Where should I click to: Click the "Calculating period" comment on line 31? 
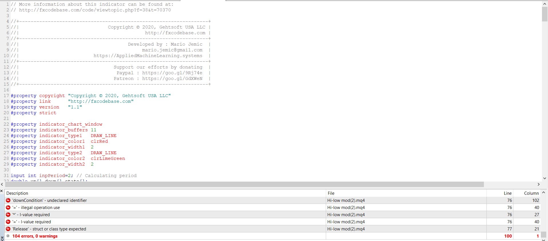click(111, 176)
